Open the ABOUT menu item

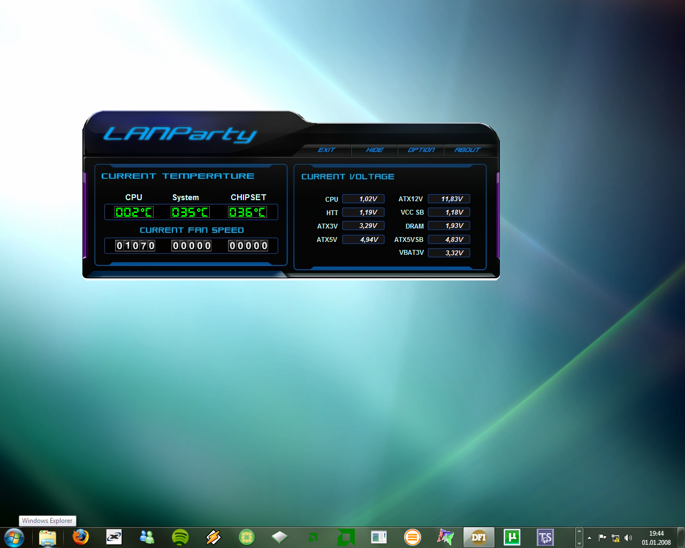467,150
